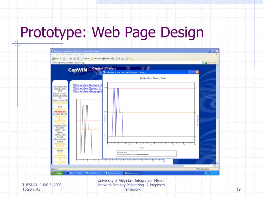Image resolution: width=263 pixels, height=197 pixels.
Task: Close the Individual Score popup window
Action: [197, 72]
